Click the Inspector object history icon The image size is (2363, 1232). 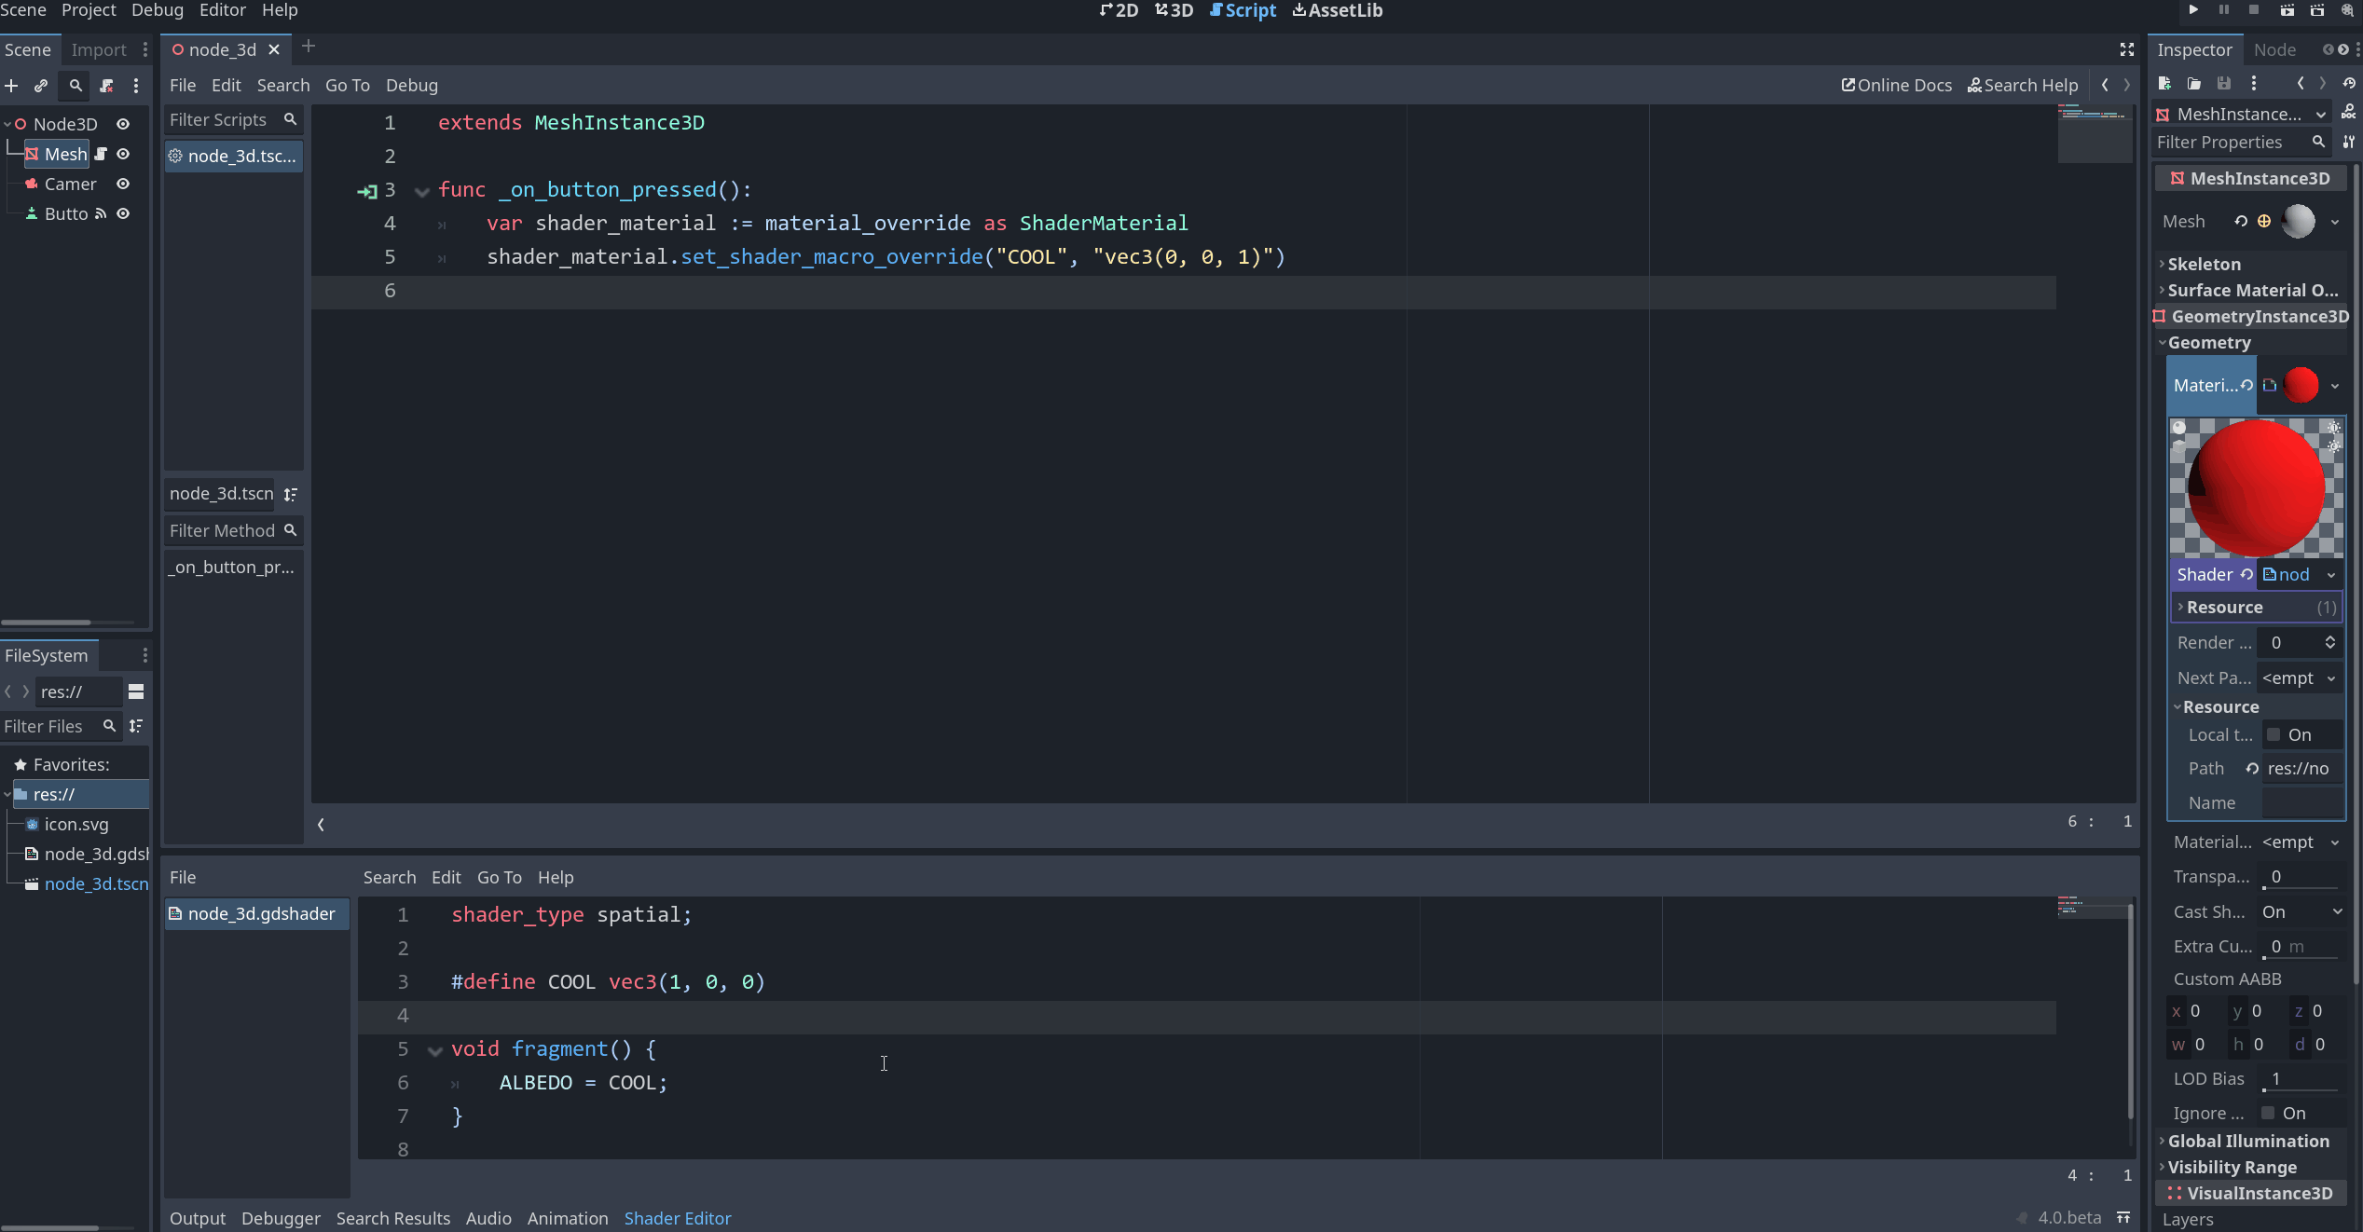coord(2349,84)
